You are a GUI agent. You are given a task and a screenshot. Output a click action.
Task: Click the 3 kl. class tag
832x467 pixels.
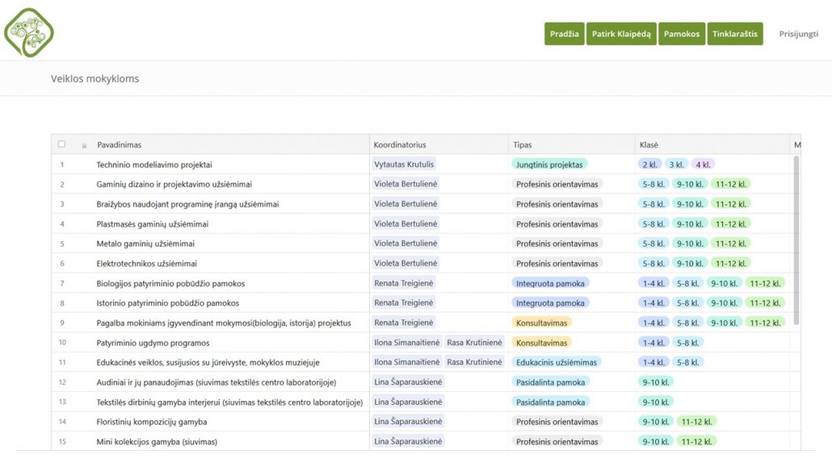(676, 165)
